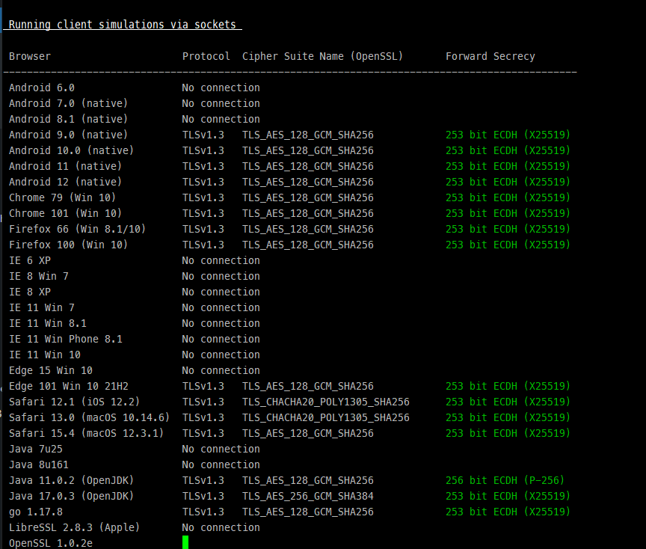Viewport: 646px width, 549px height.
Task: Click the 'Android 12 (native)' entry
Action: [66, 182]
